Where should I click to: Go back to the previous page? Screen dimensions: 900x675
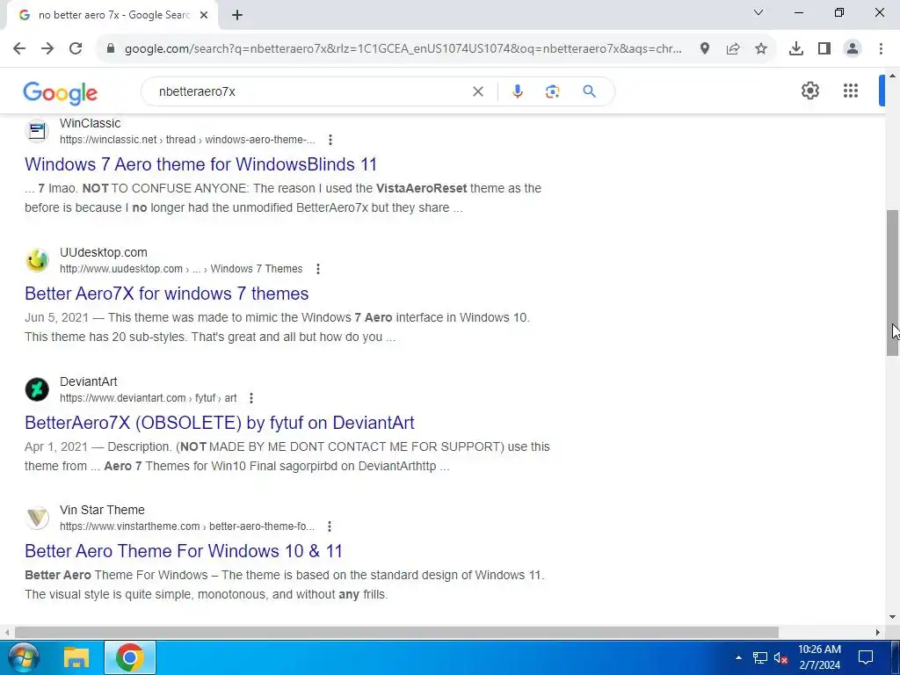pos(19,49)
